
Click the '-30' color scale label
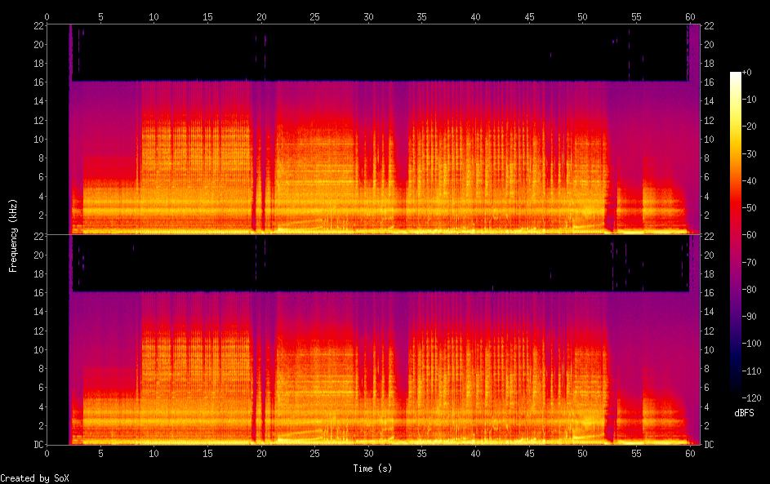(749, 153)
